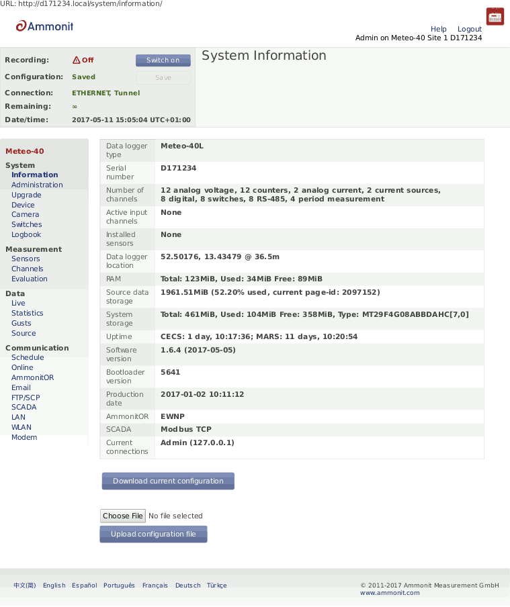The width and height of the screenshot is (510, 607).
Task: Open the Gusts data page
Action: click(22, 323)
